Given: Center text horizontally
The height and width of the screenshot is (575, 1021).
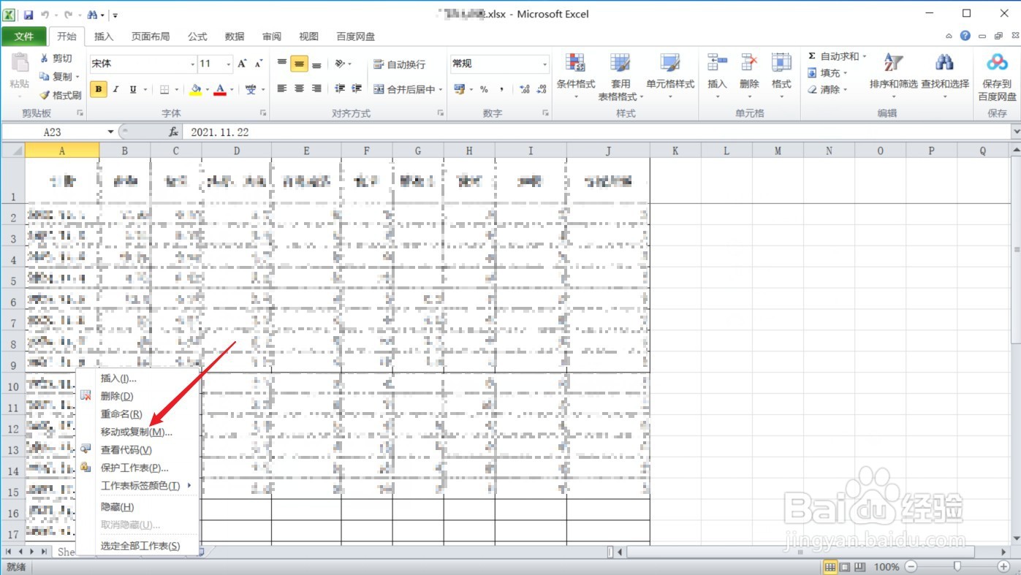Looking at the screenshot, I should [x=299, y=88].
